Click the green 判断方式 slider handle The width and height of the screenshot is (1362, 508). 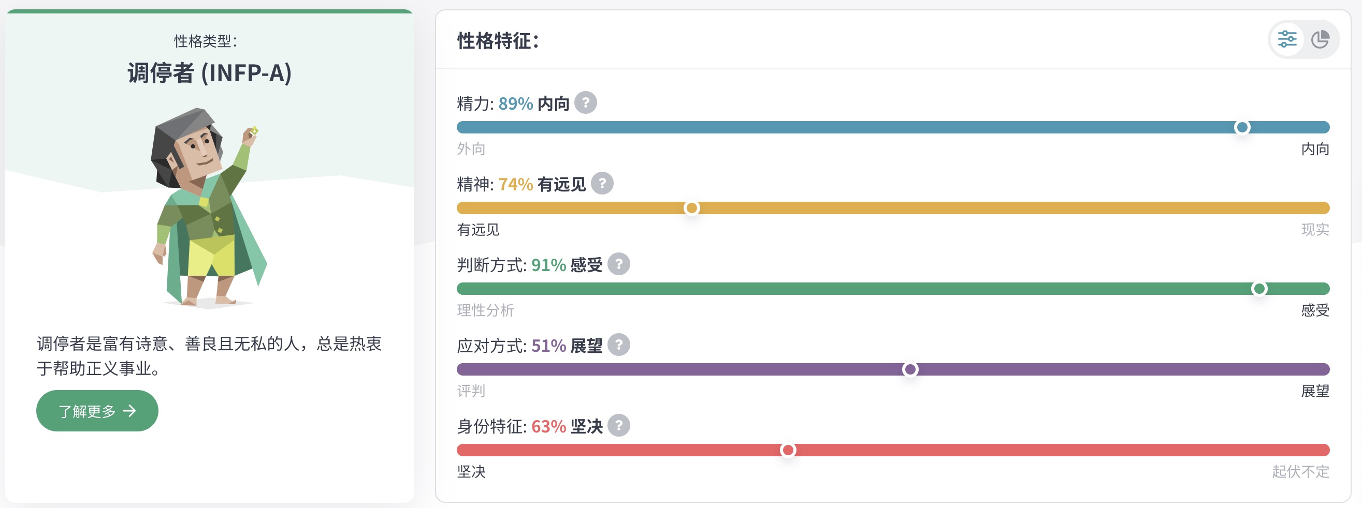click(x=1259, y=289)
